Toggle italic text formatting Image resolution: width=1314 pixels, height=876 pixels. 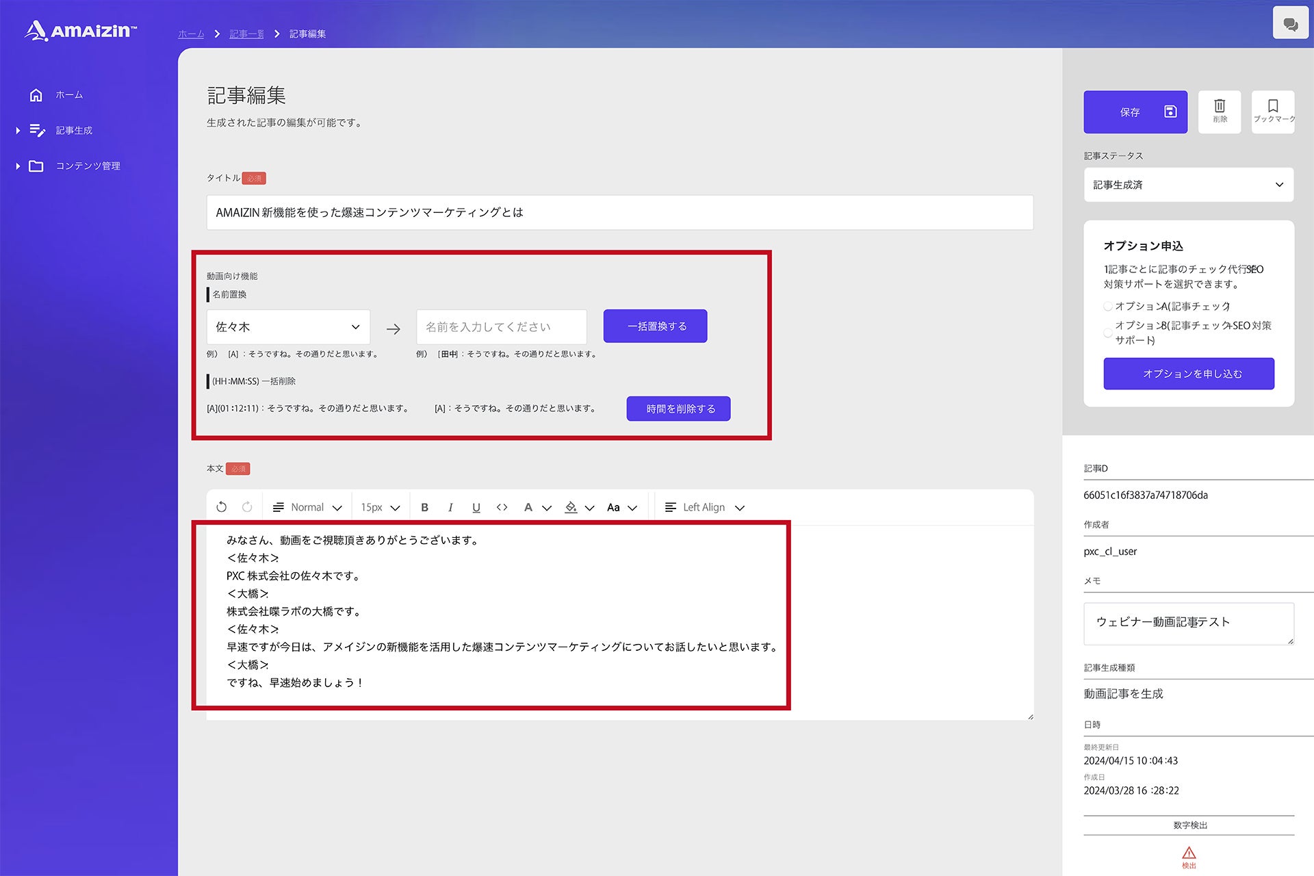click(450, 507)
